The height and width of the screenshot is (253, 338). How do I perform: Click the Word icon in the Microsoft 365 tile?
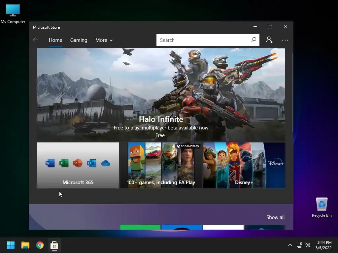coord(50,163)
